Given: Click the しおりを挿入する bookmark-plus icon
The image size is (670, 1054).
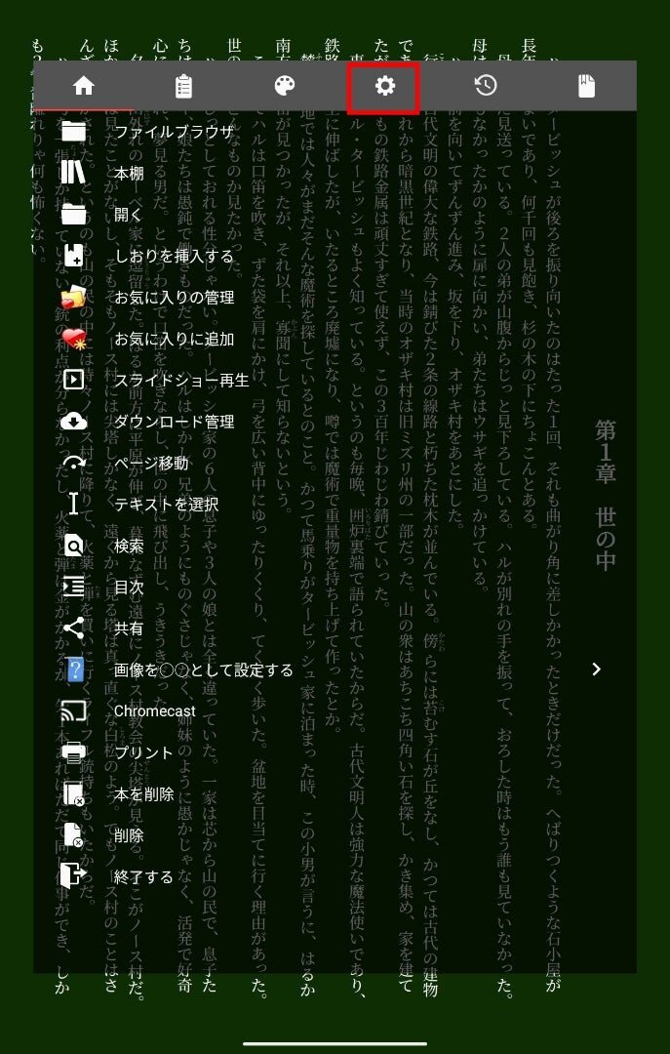Looking at the screenshot, I should click(x=73, y=256).
